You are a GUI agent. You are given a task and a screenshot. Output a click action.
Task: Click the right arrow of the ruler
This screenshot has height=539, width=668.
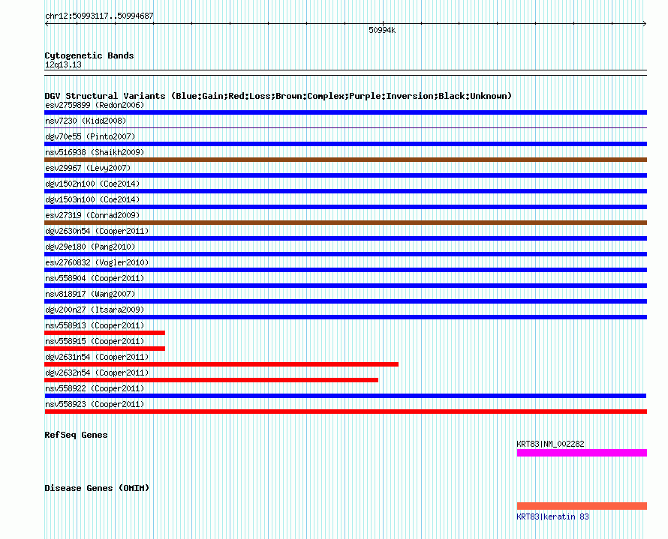pos(645,24)
